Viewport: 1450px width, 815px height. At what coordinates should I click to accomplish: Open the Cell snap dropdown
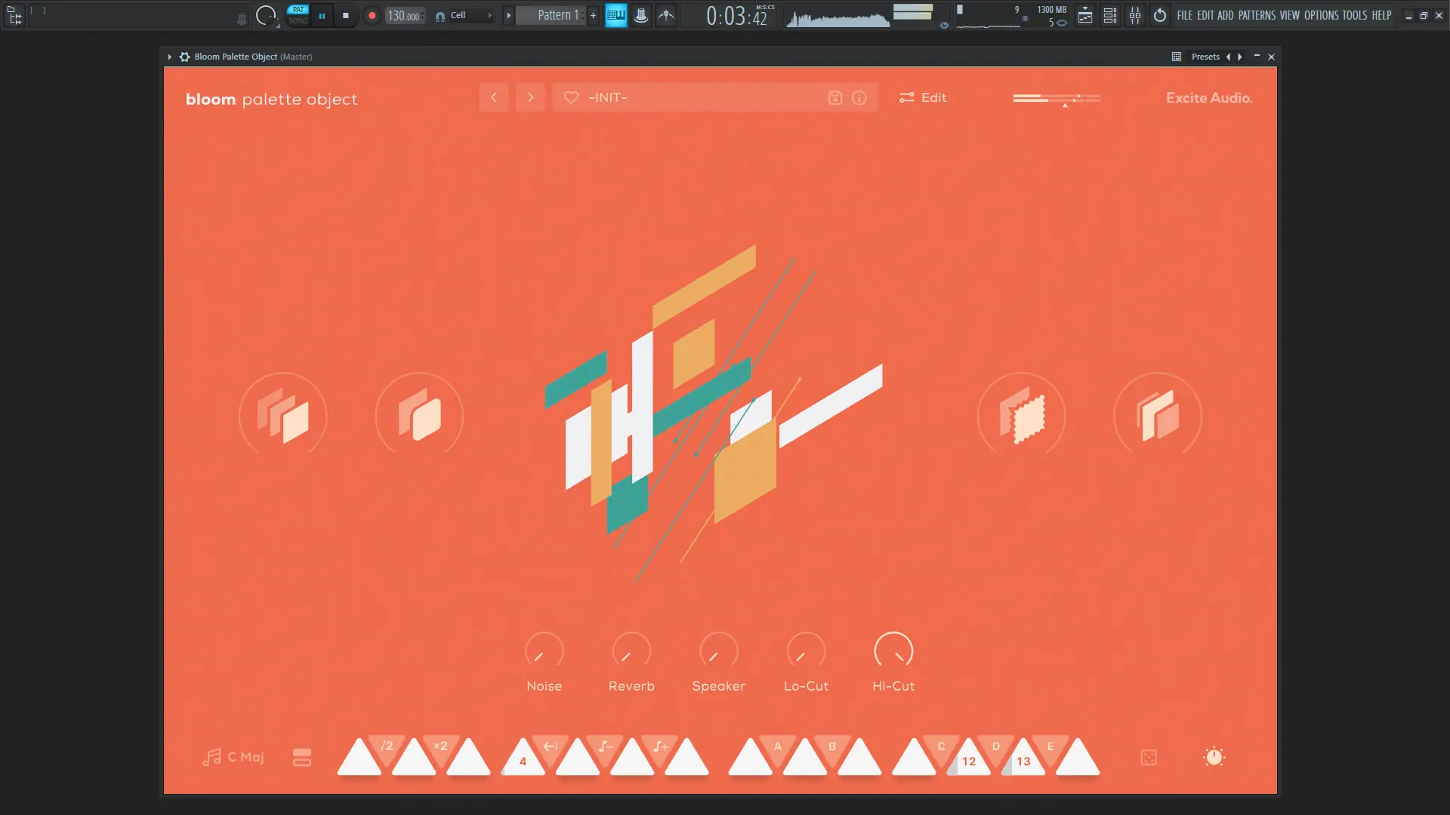click(x=470, y=15)
